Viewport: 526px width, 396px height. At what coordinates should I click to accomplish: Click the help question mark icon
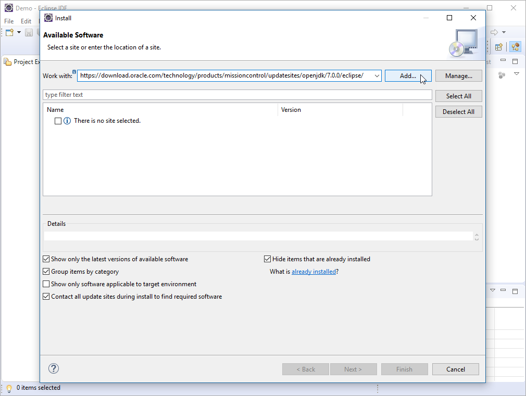click(x=54, y=368)
